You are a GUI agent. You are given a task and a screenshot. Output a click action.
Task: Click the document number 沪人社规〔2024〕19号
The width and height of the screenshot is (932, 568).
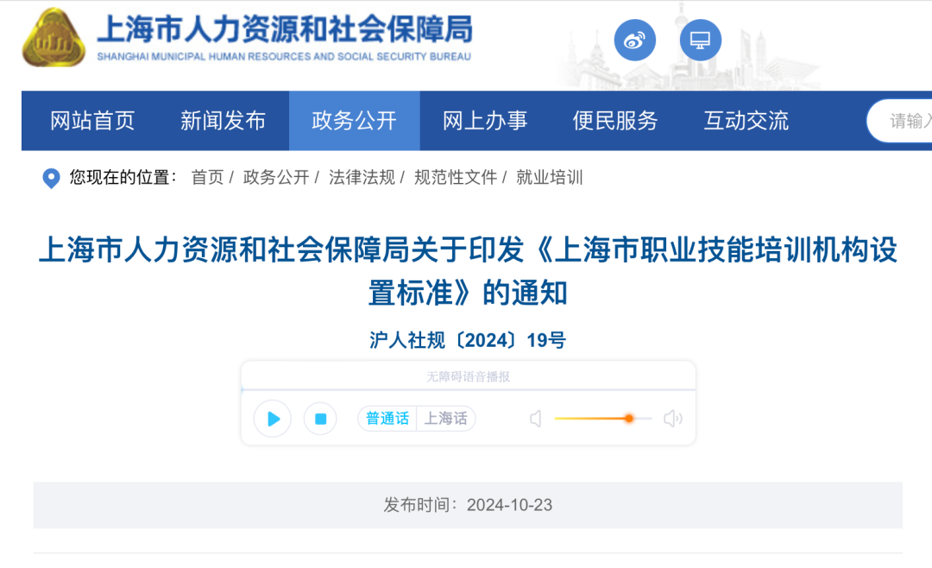[x=468, y=340]
